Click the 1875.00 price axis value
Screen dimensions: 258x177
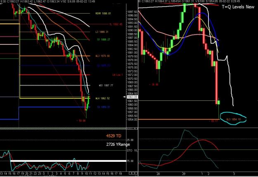coord(132,68)
